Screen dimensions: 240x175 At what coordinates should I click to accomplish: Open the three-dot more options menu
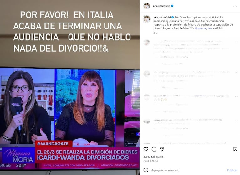(235, 6)
